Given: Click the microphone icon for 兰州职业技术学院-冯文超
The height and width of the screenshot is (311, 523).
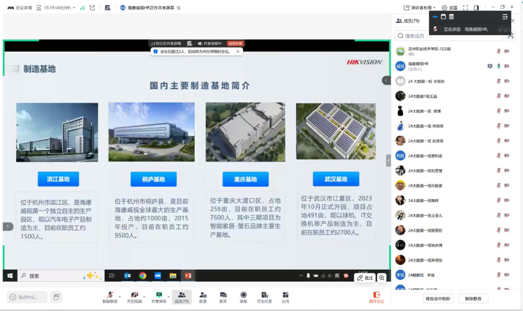Looking at the screenshot, I should 498,51.
